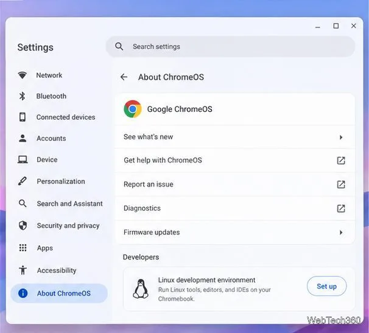Click the Accounts person icon
The width and height of the screenshot is (369, 333).
[x=23, y=138]
